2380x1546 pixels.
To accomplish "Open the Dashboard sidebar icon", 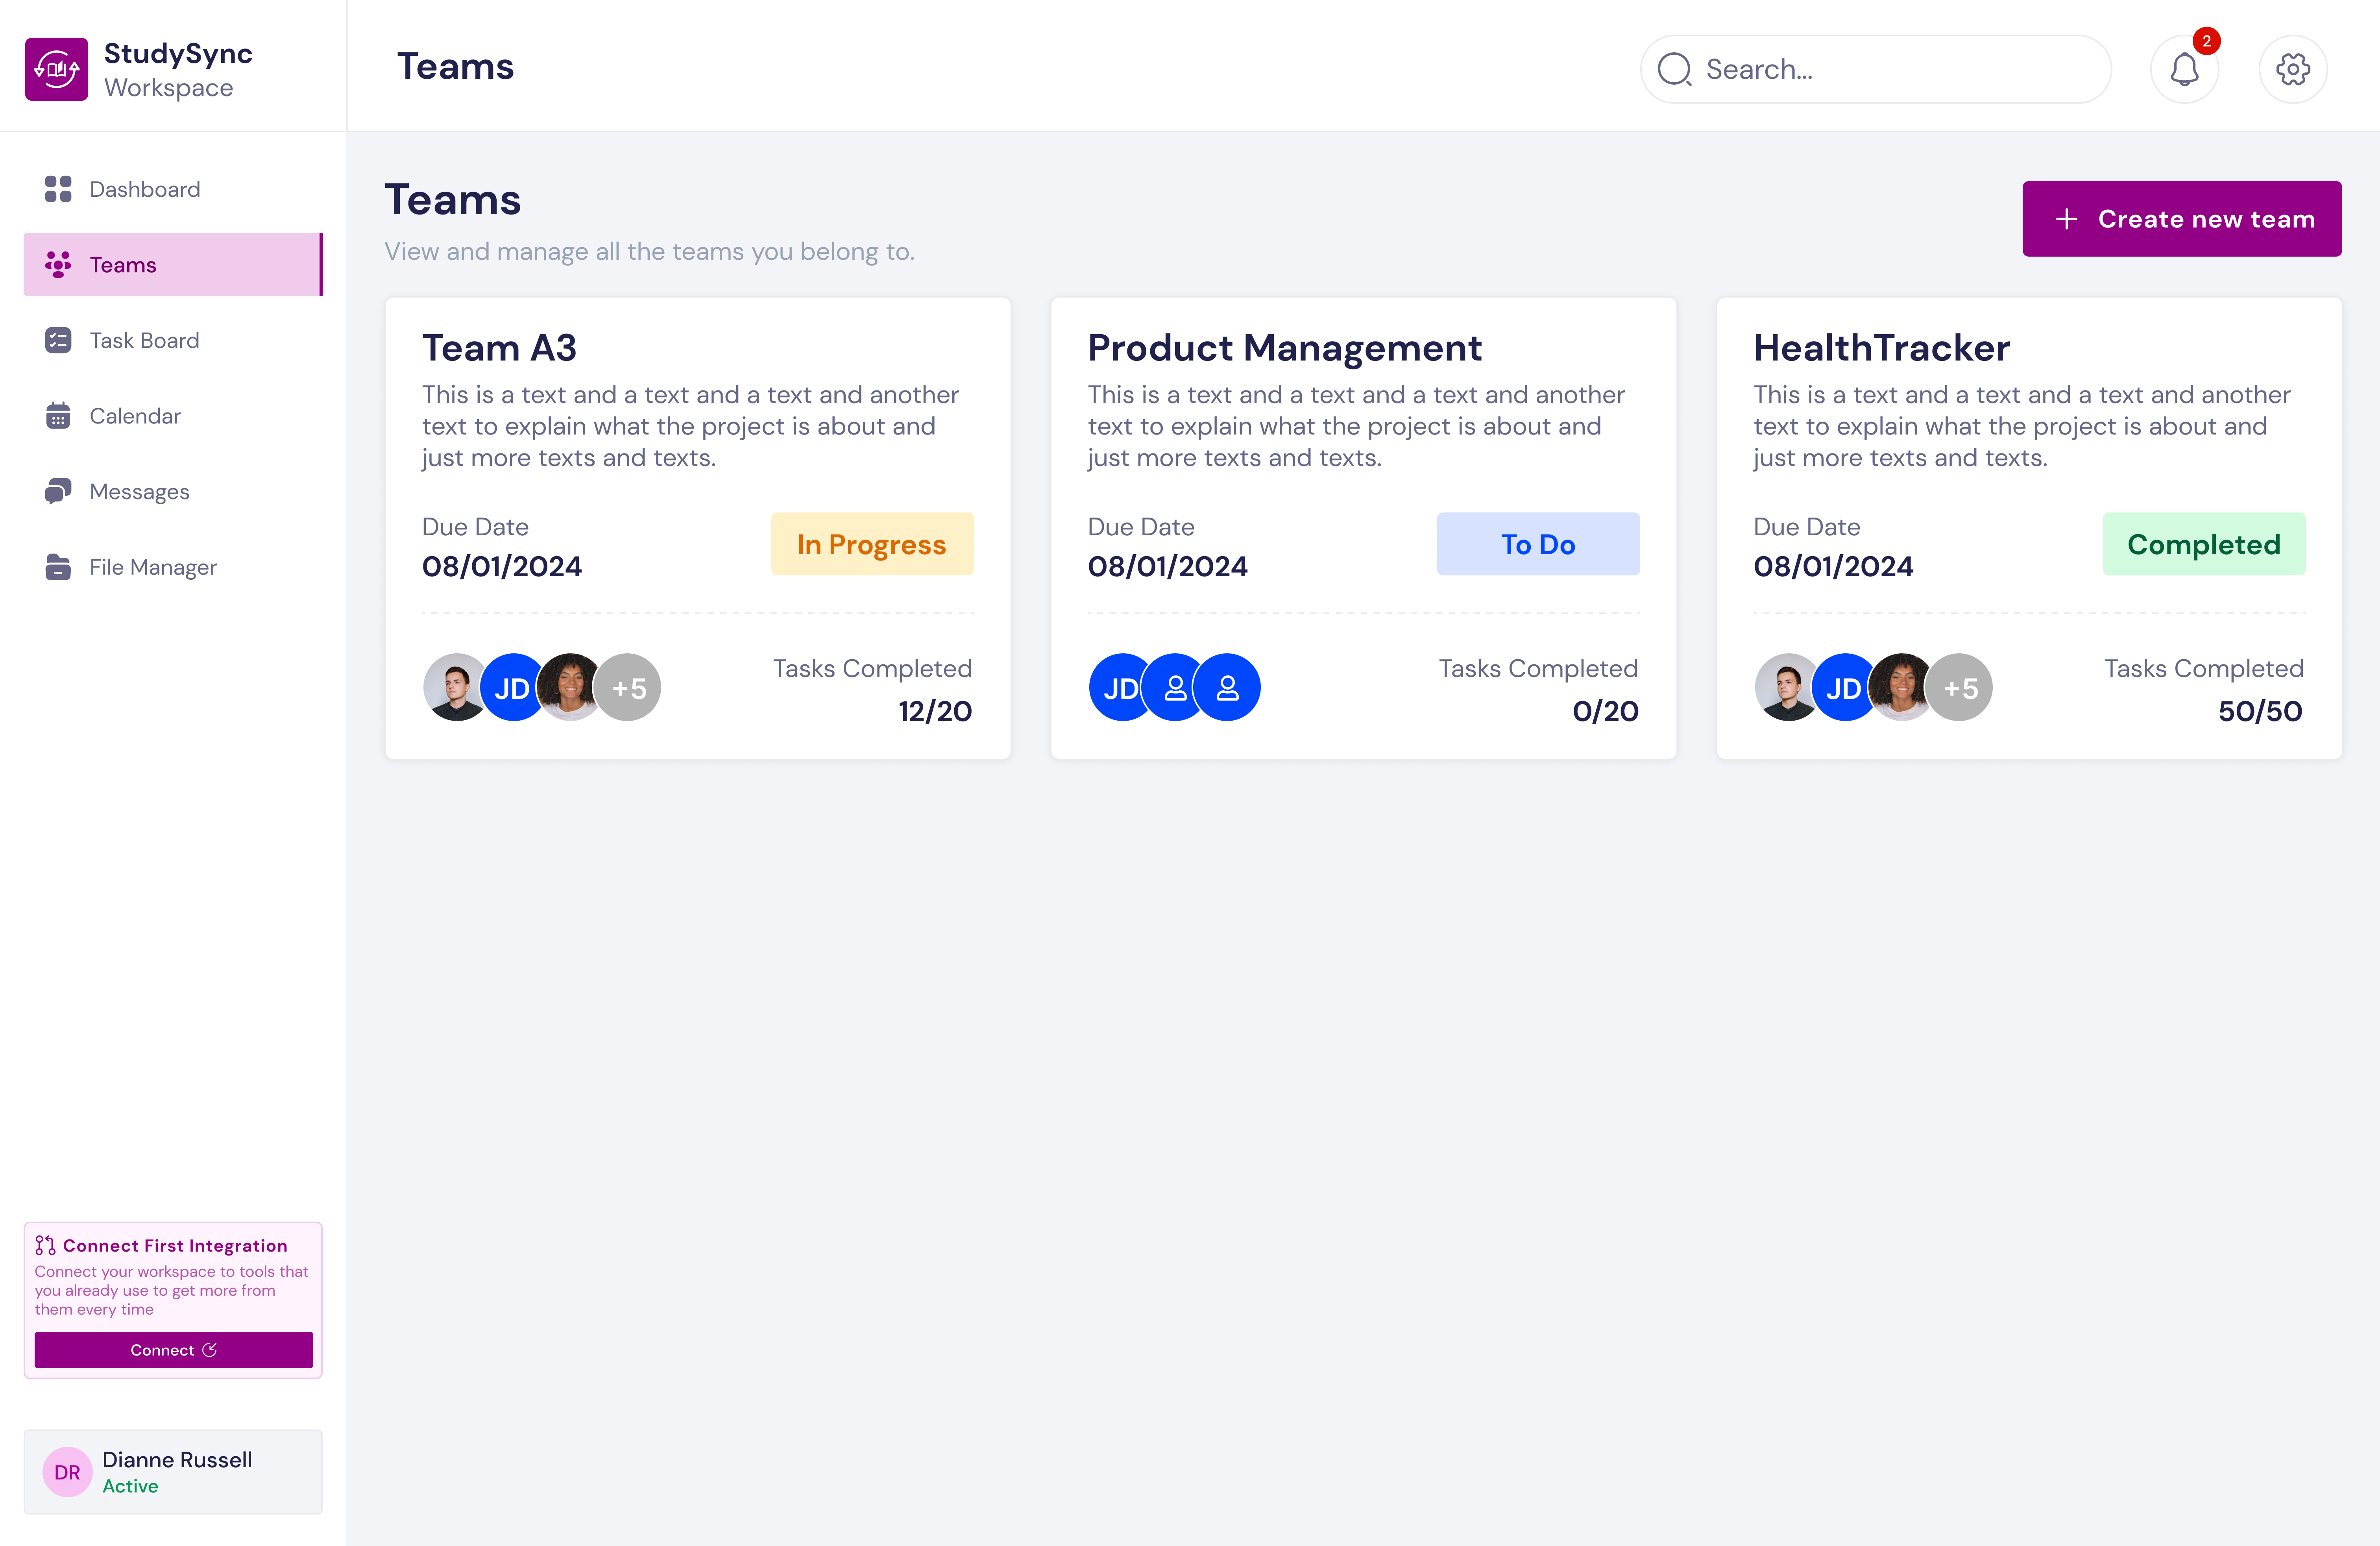I will tap(58, 189).
